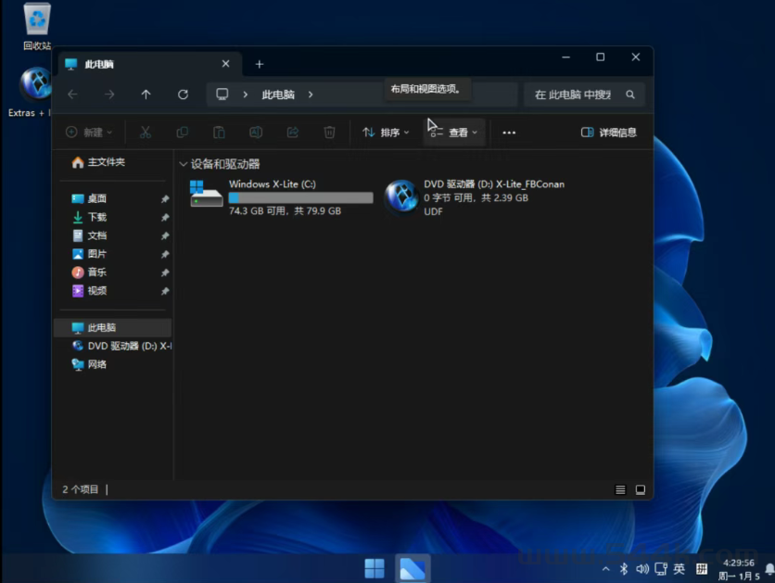Image resolution: width=775 pixels, height=583 pixels.
Task: Open the Recycle Bin desktop icon
Action: tap(37, 20)
